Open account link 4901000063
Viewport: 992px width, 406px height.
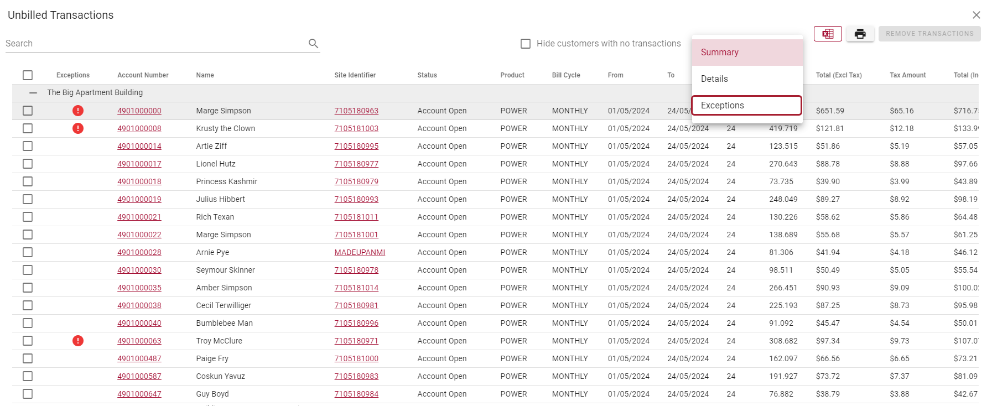pos(139,341)
